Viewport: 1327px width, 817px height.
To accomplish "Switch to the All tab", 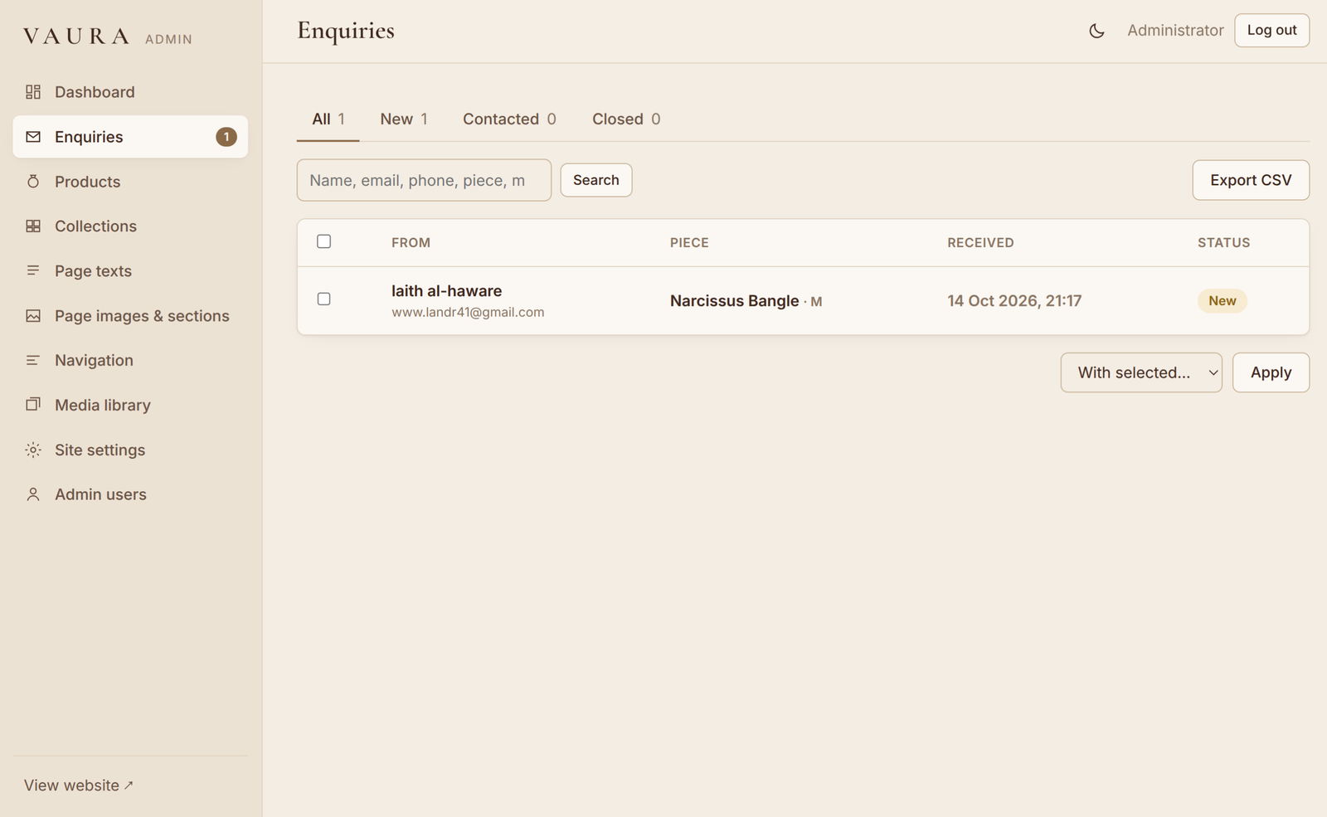I will coord(328,119).
